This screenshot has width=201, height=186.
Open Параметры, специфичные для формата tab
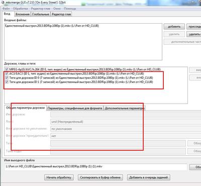75,108
